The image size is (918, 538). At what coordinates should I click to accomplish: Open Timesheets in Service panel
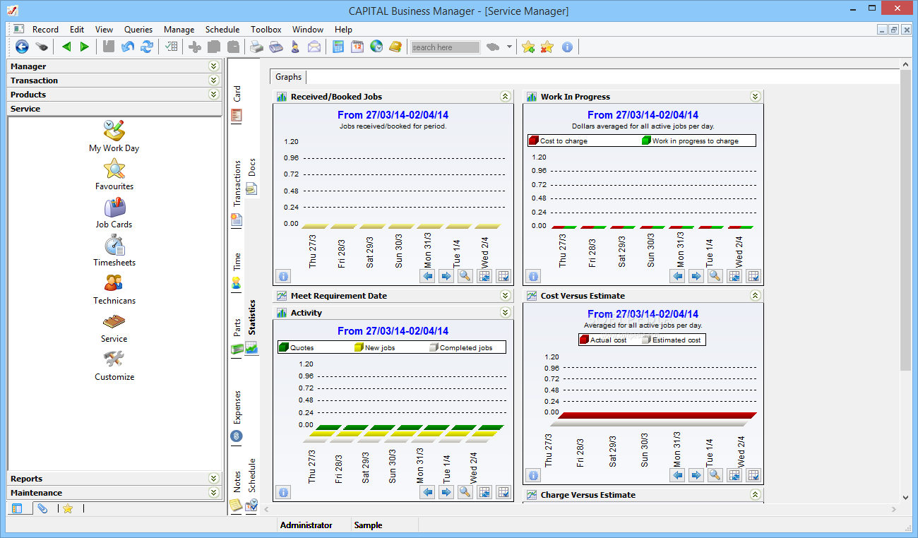pos(114,251)
